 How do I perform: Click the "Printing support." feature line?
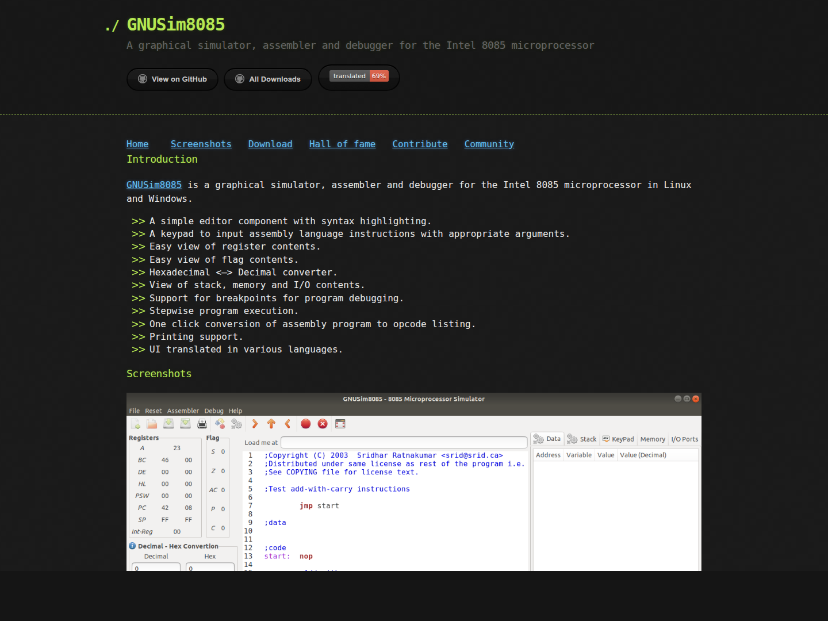pyautogui.click(x=196, y=337)
